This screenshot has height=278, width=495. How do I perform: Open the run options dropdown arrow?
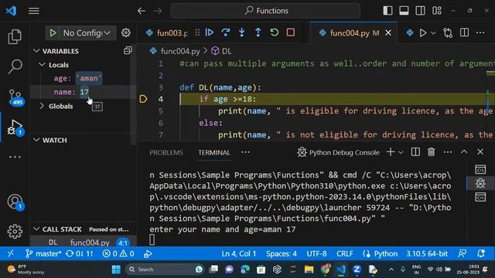coord(433,33)
